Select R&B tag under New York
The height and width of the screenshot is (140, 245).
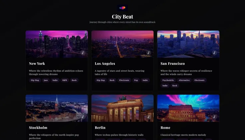[65, 80]
